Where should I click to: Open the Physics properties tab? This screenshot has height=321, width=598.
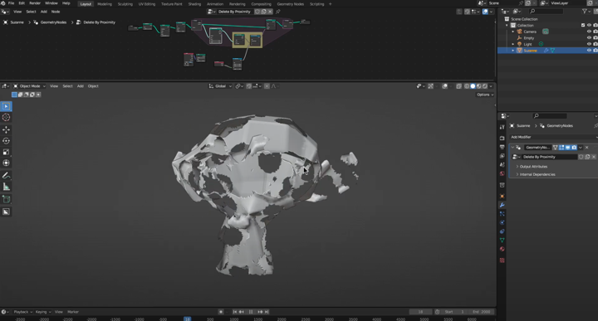[502, 223]
